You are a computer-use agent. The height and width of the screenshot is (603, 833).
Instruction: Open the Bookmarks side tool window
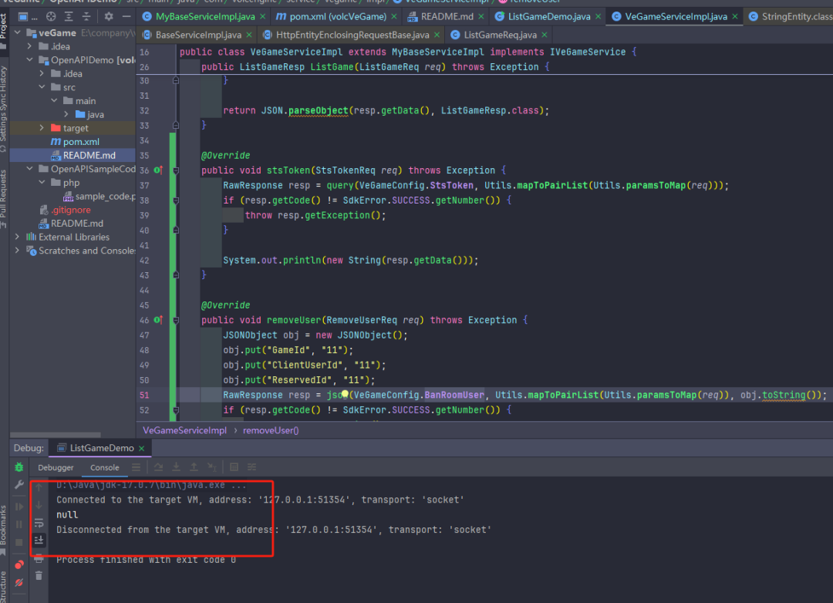(x=4, y=529)
